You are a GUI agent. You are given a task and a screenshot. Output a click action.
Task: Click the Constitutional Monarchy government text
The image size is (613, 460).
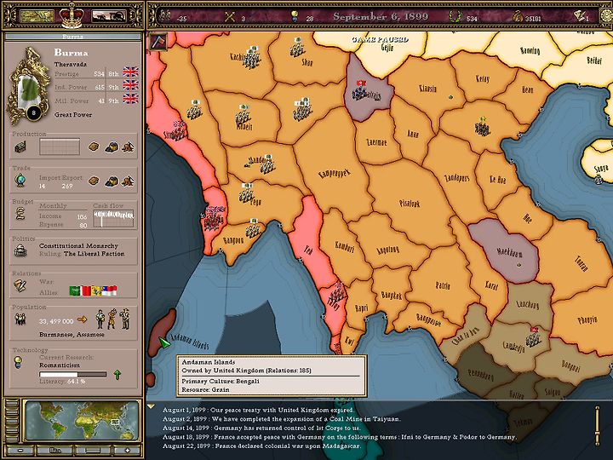coord(78,245)
